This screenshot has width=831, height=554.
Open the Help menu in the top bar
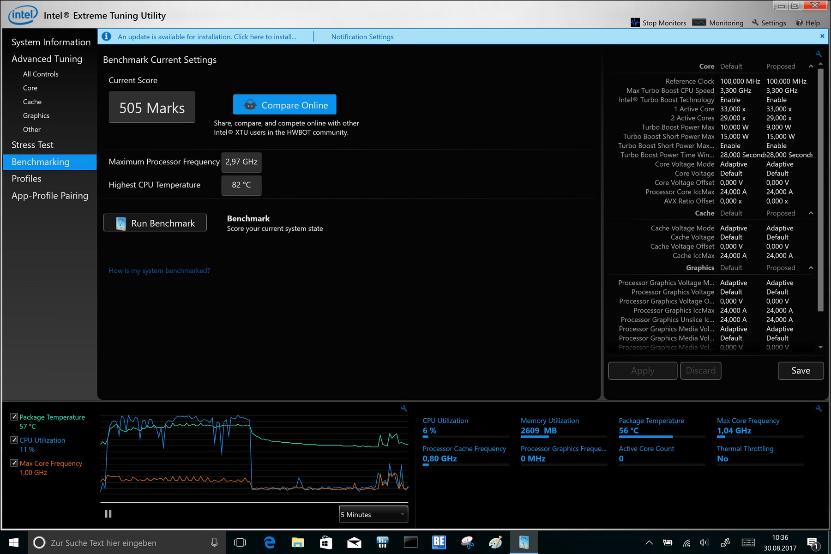click(808, 23)
